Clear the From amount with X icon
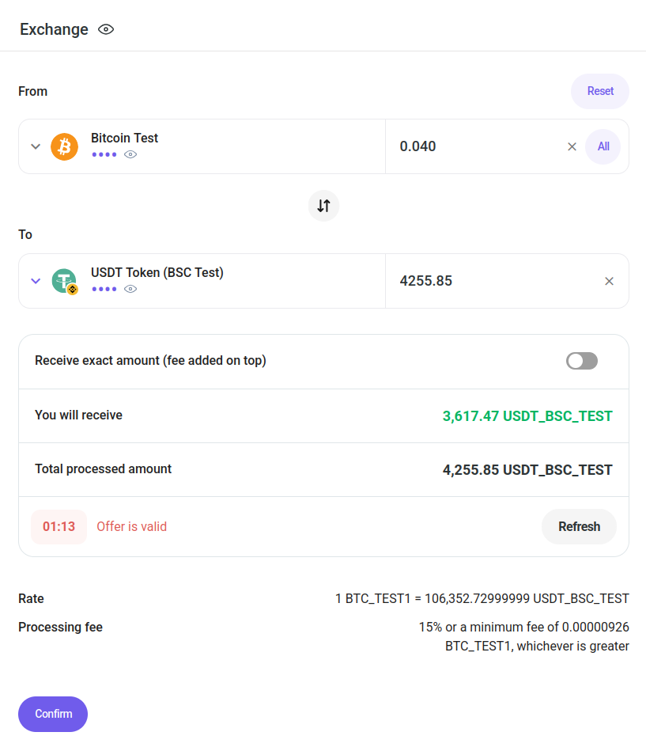646x751 pixels. point(572,146)
